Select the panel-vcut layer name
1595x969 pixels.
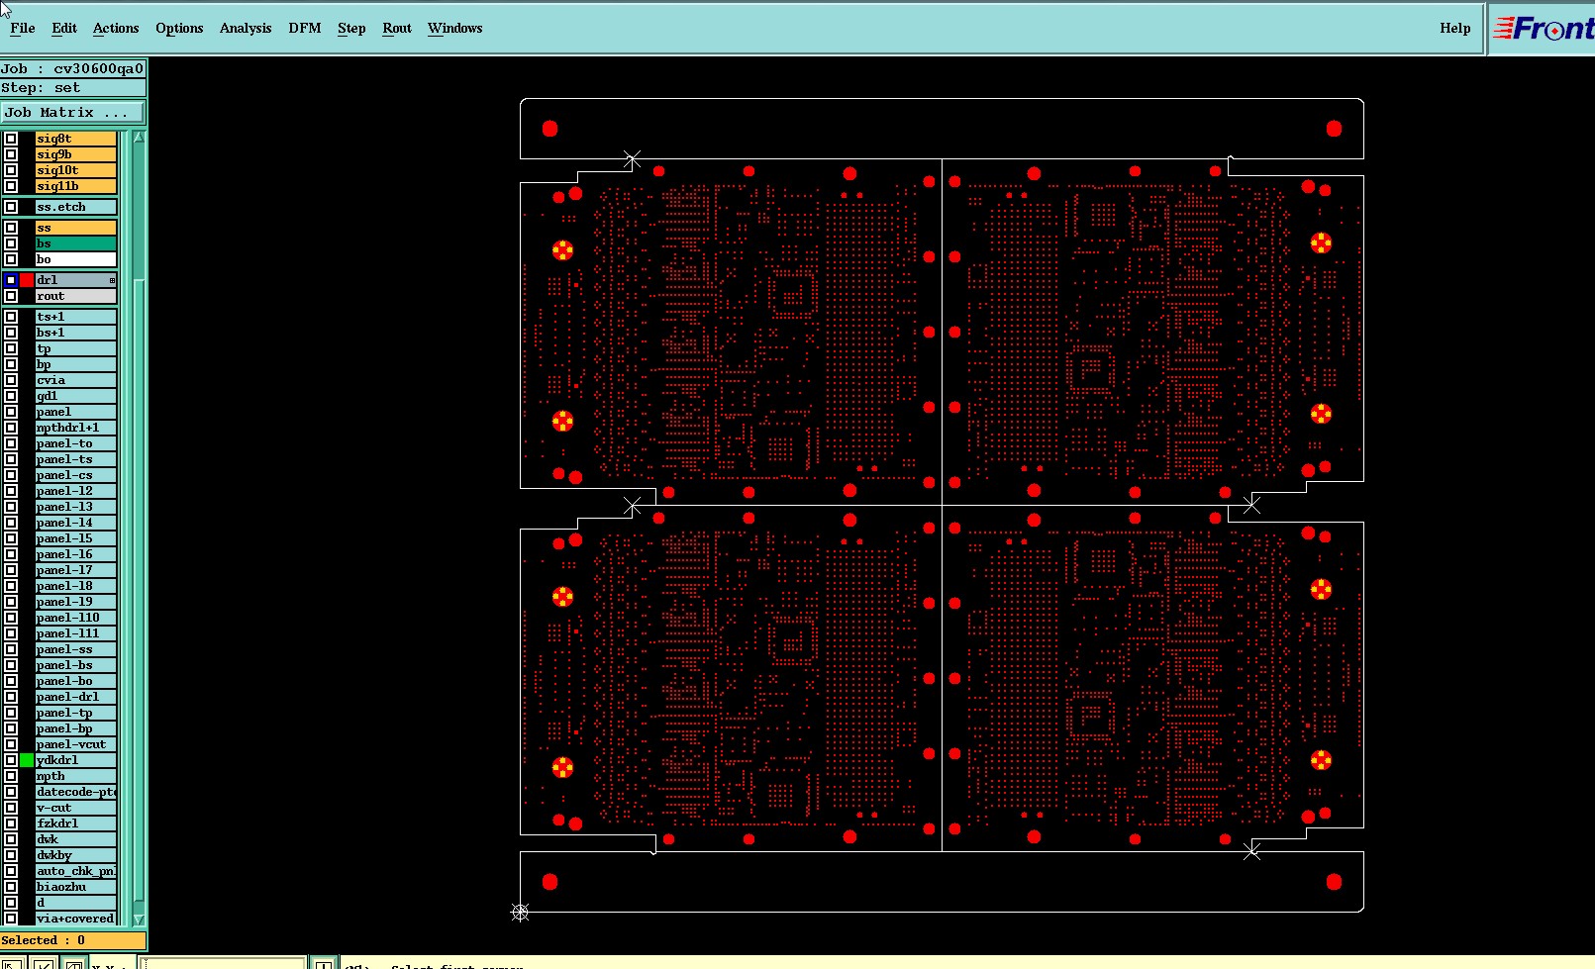point(76,744)
